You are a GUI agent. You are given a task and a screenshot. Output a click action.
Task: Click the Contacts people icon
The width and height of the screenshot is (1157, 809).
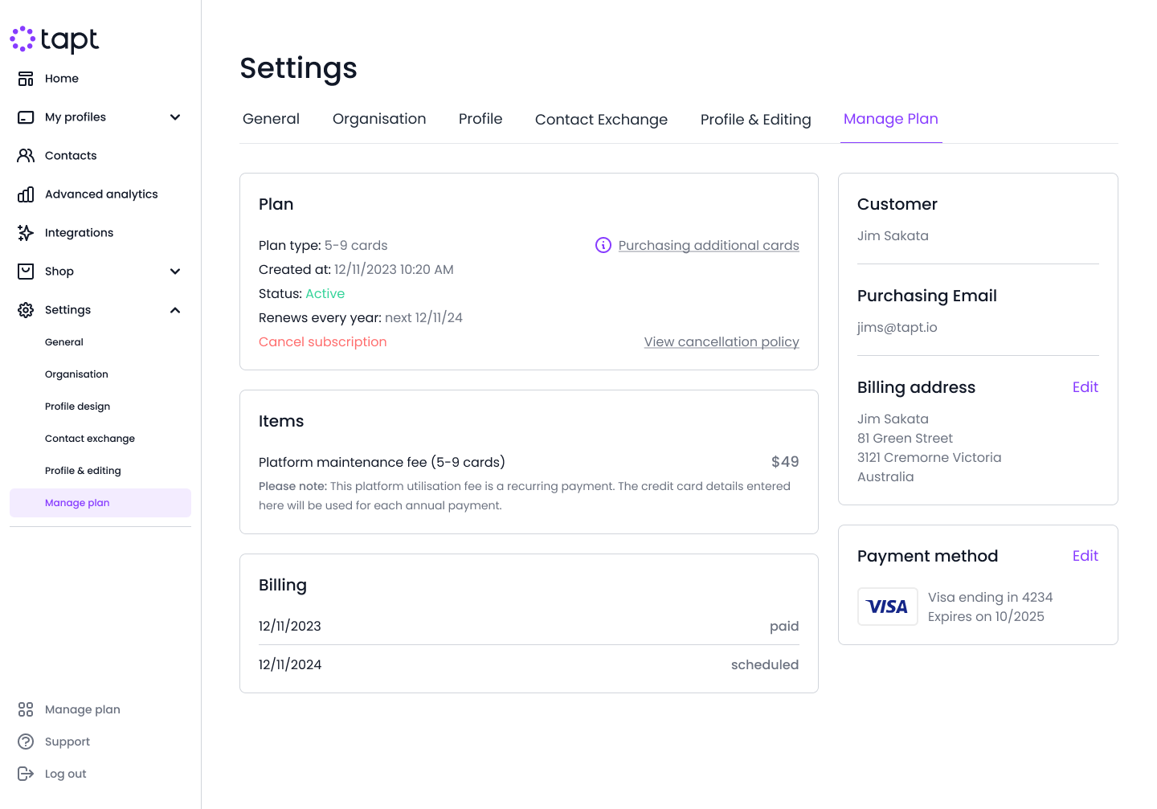pyautogui.click(x=26, y=156)
